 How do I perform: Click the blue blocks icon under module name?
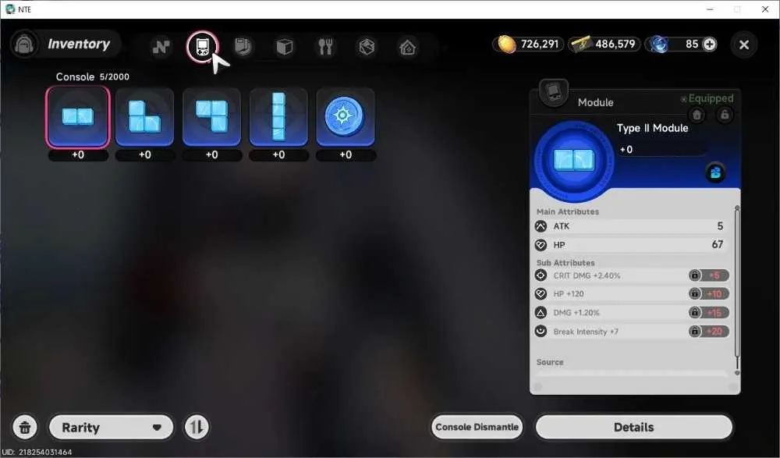[715, 172]
